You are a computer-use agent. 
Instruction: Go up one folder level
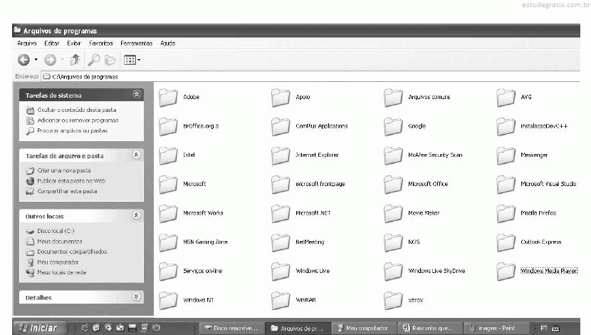[x=75, y=60]
